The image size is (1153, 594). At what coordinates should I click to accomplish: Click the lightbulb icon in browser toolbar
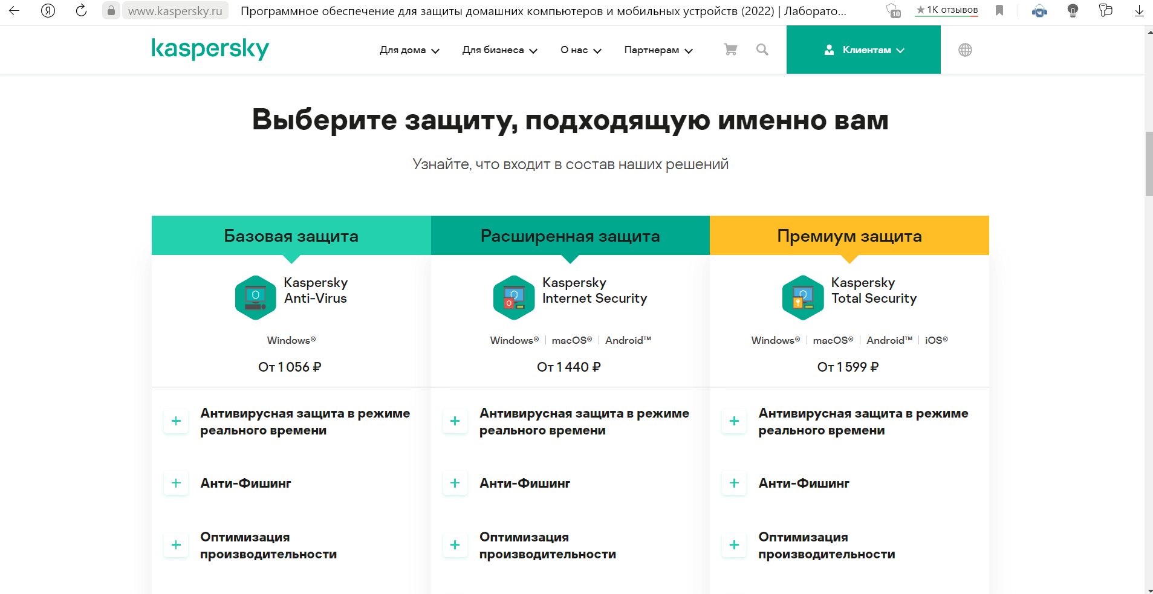coord(1073,10)
